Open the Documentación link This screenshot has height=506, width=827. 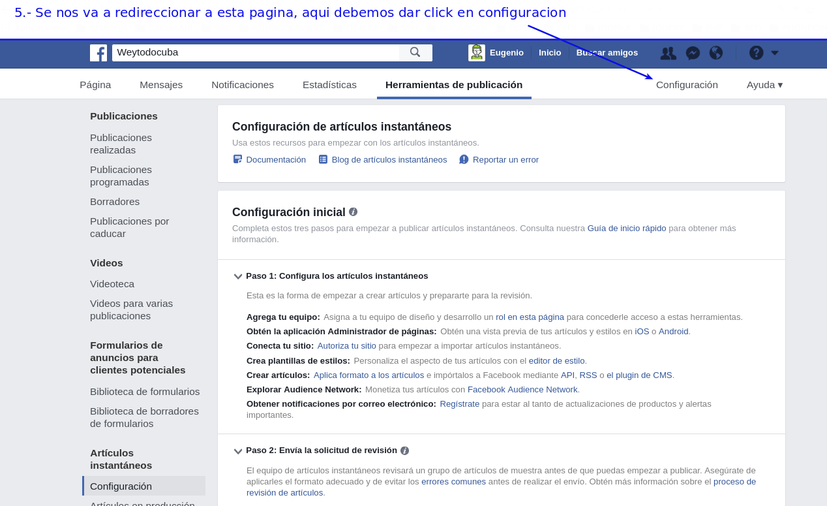[276, 159]
